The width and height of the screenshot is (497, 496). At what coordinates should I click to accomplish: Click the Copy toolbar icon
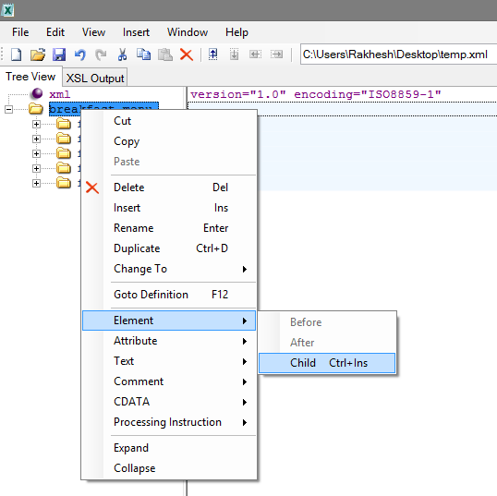143,54
